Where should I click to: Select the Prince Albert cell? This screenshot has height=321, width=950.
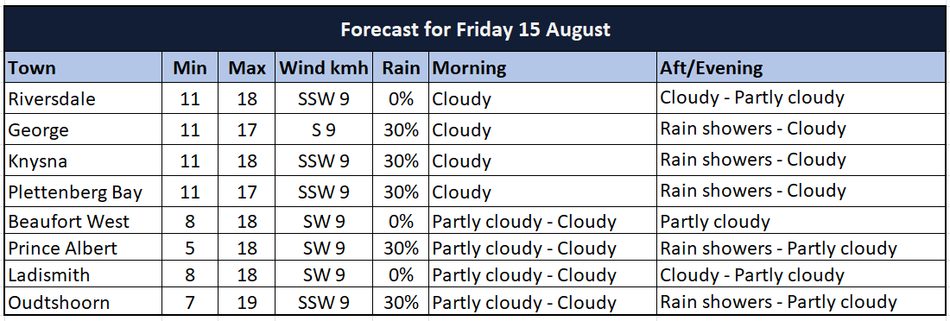[x=84, y=248]
